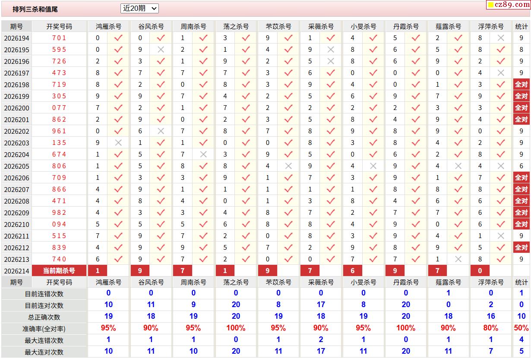Click 小旻's current kill number 6 in row 2026214
The width and height of the screenshot is (531, 358).
[353, 271]
